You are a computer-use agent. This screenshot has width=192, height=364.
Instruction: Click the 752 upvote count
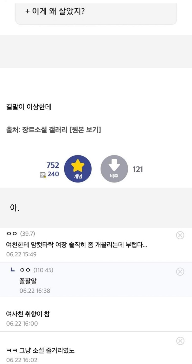(x=53, y=166)
